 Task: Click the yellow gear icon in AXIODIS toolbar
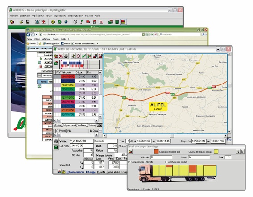[x=53, y=22]
